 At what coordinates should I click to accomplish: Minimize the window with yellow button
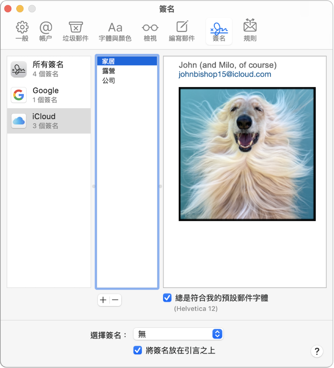click(x=20, y=9)
